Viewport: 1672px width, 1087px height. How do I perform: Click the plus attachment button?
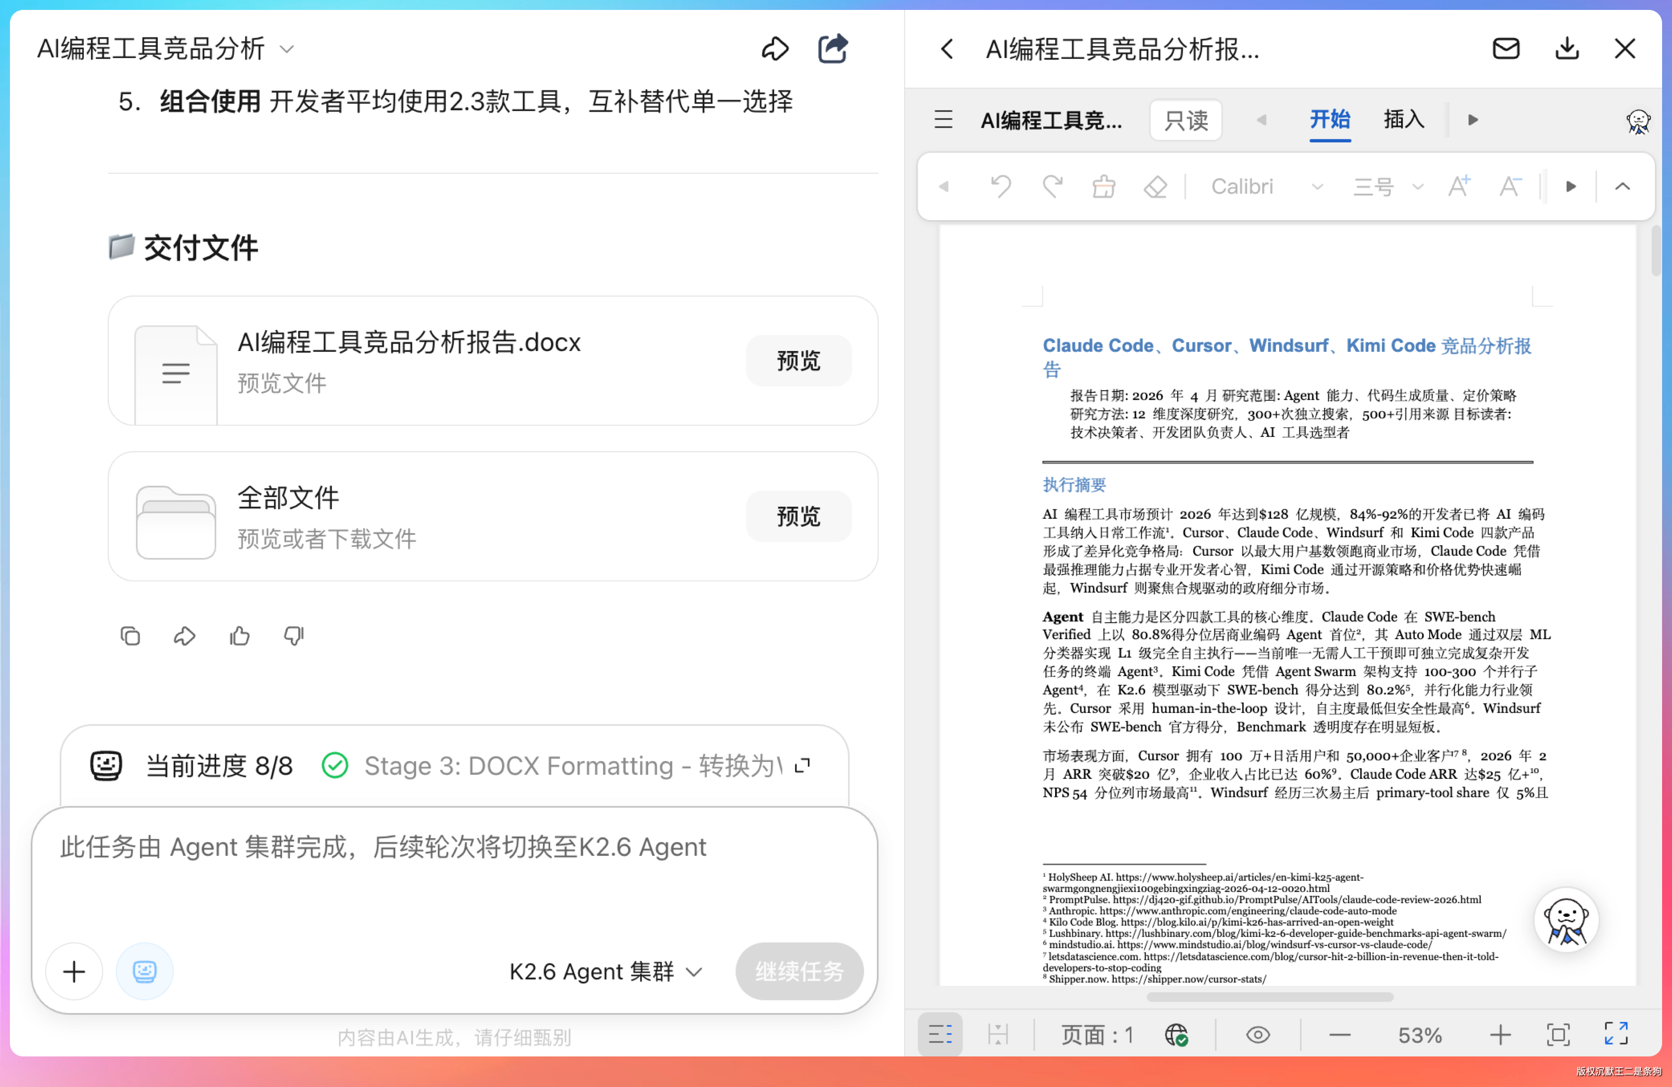[x=74, y=972]
